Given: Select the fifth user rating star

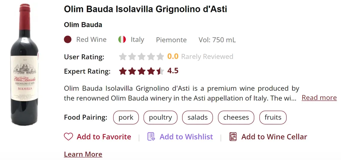Looking at the screenshot, I should 160,57.
